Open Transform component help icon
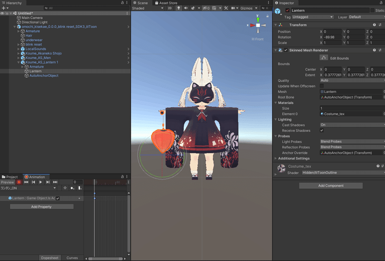 pyautogui.click(x=374, y=25)
